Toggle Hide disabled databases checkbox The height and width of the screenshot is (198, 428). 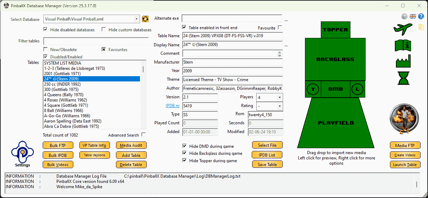pyautogui.click(x=45, y=29)
